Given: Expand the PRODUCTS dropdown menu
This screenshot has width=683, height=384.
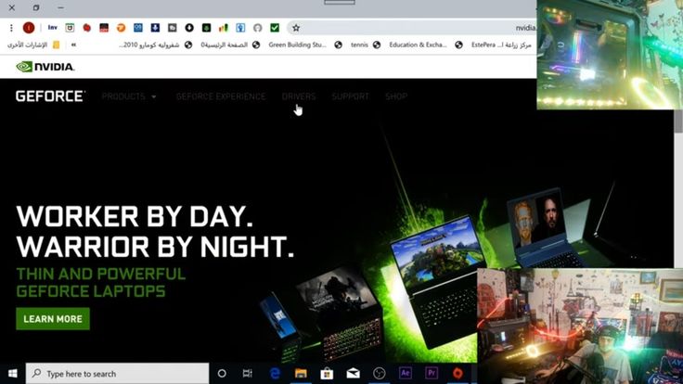Looking at the screenshot, I should coord(129,96).
